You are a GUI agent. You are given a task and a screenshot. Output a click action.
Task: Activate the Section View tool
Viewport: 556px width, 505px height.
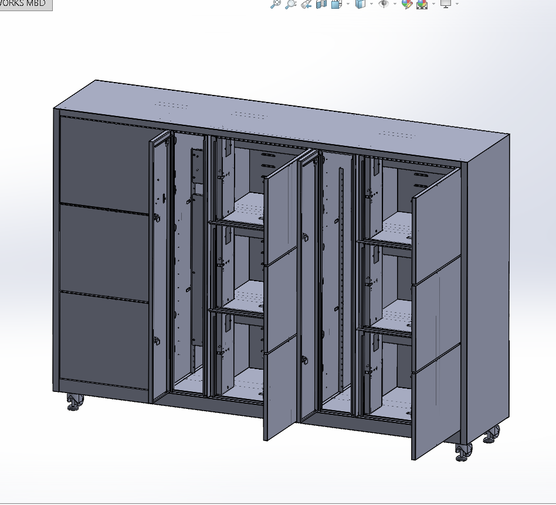[x=321, y=4]
